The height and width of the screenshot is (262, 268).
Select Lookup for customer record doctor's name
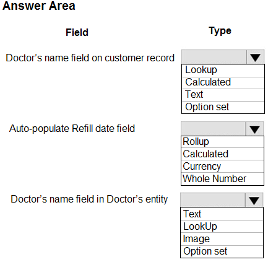[x=223, y=71]
